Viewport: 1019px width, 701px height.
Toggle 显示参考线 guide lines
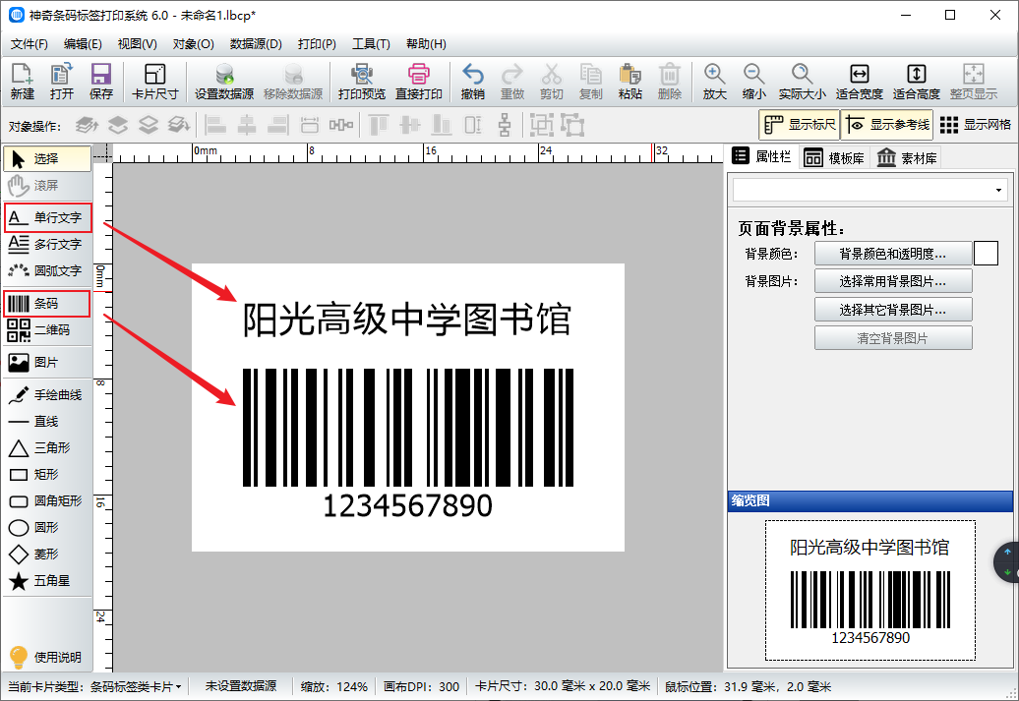pos(887,125)
